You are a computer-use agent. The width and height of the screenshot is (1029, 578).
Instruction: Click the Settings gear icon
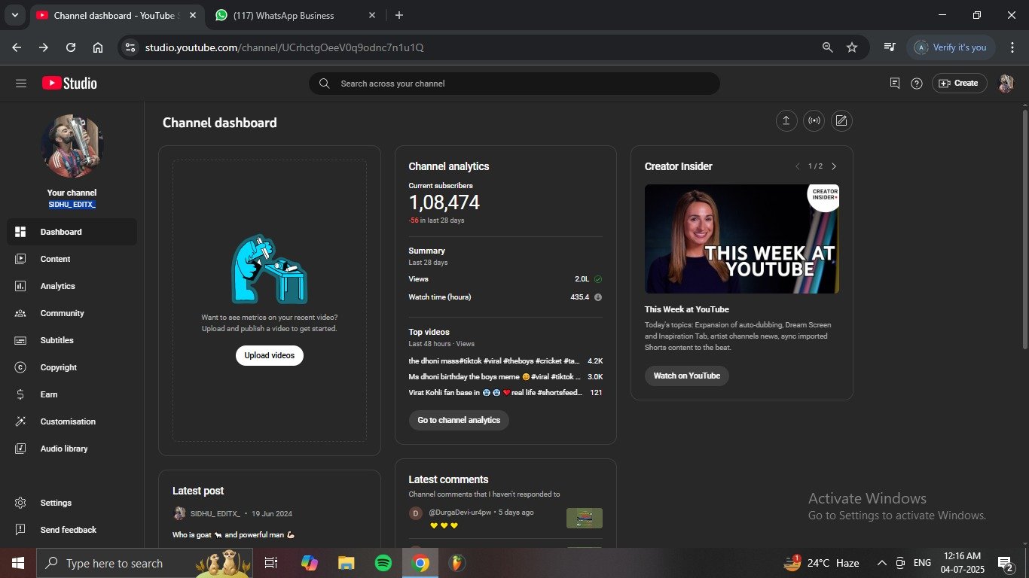[x=20, y=503]
